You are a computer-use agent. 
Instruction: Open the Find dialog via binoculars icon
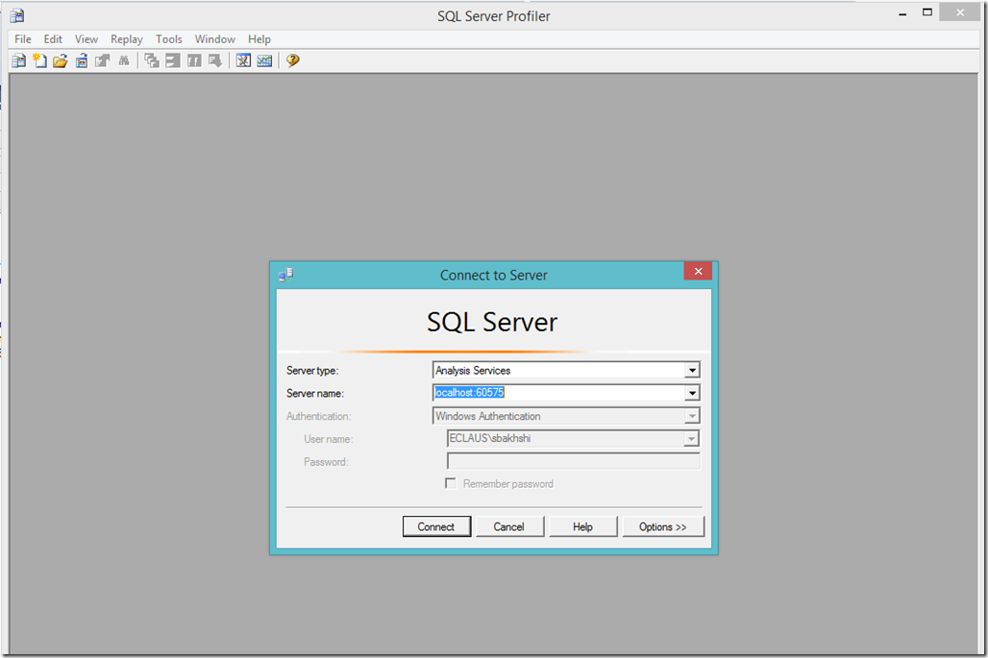124,60
